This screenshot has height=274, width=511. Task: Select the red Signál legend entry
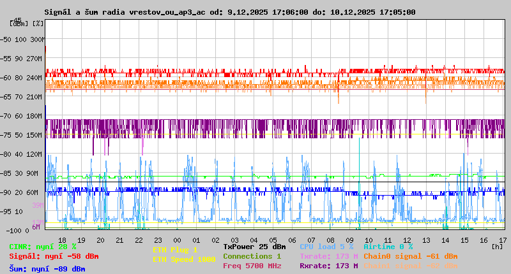point(54,256)
